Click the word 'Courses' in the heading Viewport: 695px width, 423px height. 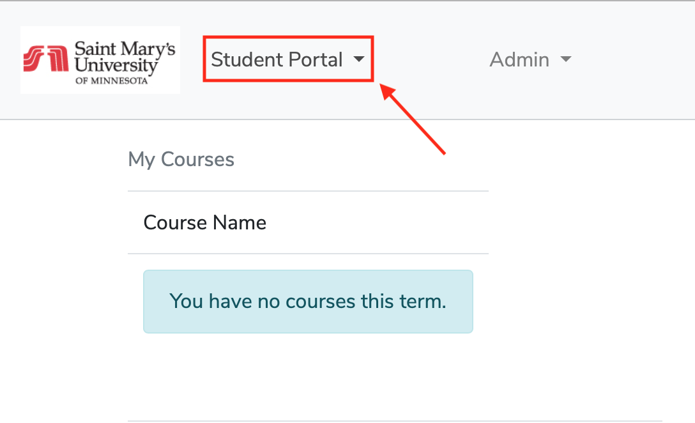click(197, 159)
